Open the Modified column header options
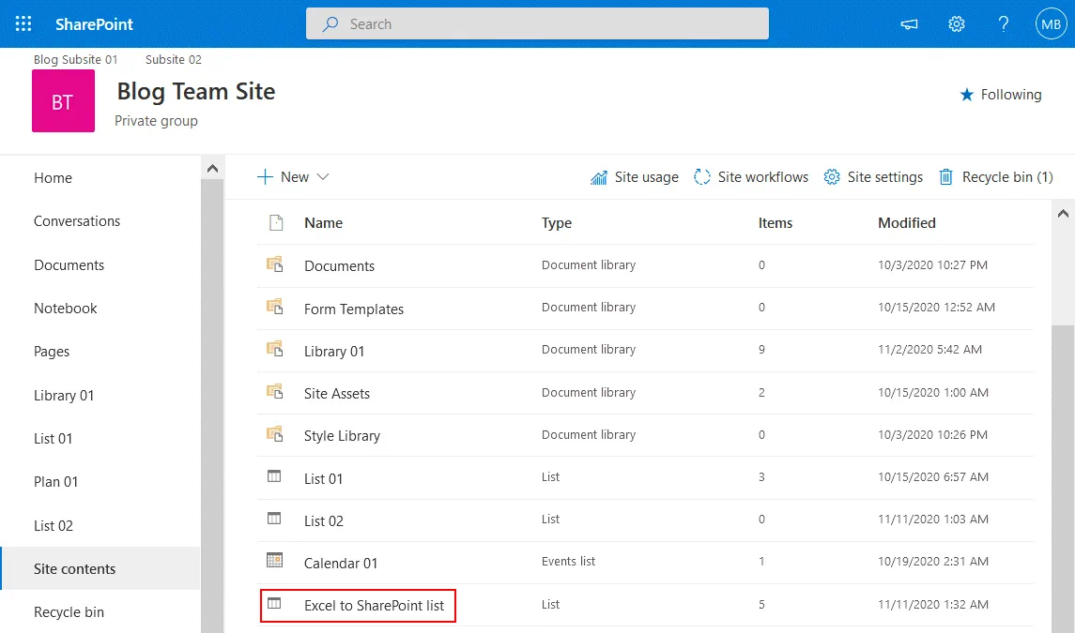 (906, 223)
